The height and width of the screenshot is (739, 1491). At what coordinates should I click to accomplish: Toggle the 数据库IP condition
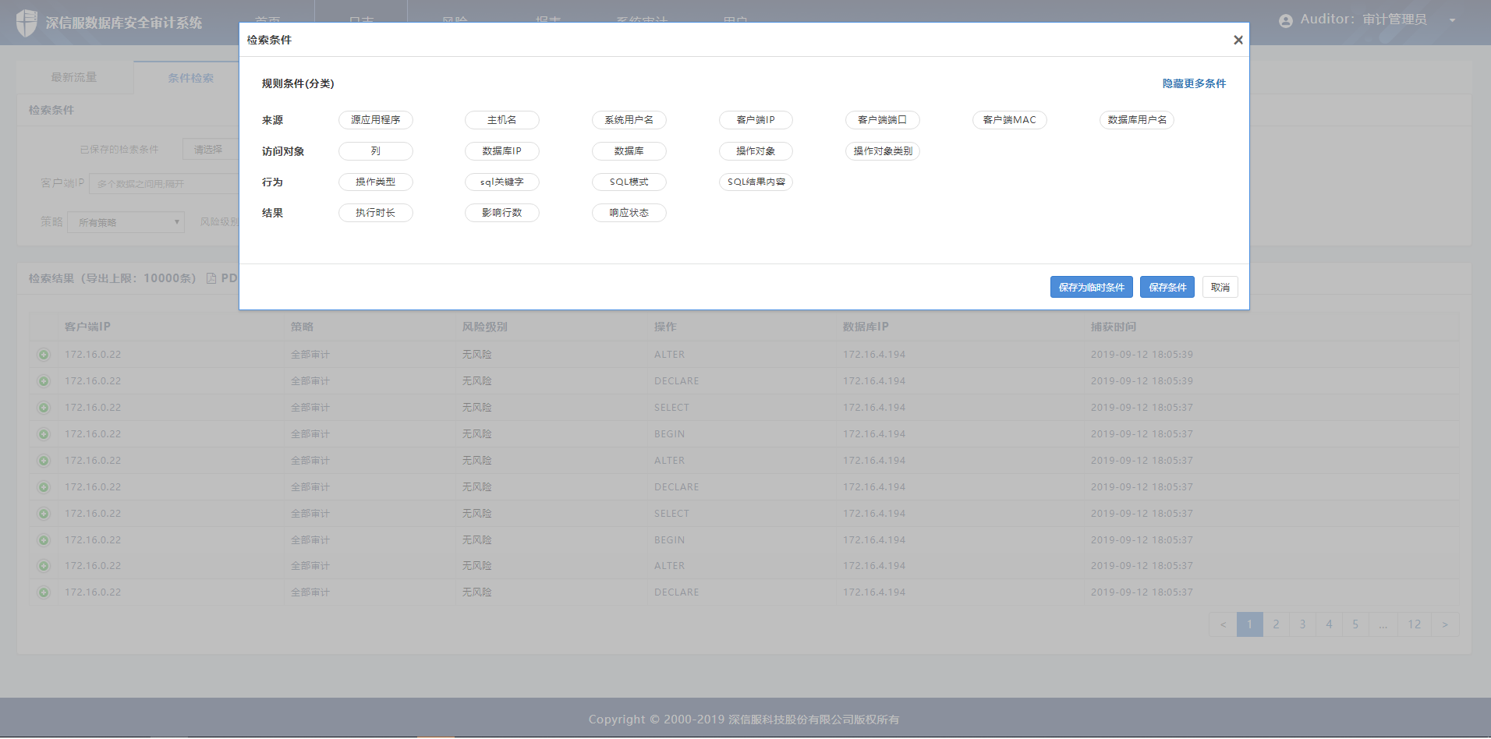coord(501,151)
